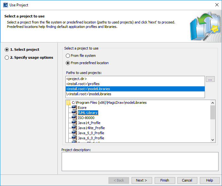Select the 'From file system' radio button
Image resolution: width=222 pixels, height=186 pixels.
pyautogui.click(x=68, y=56)
